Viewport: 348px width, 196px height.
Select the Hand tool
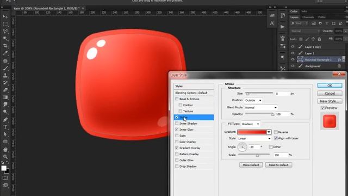[x=5, y=150]
